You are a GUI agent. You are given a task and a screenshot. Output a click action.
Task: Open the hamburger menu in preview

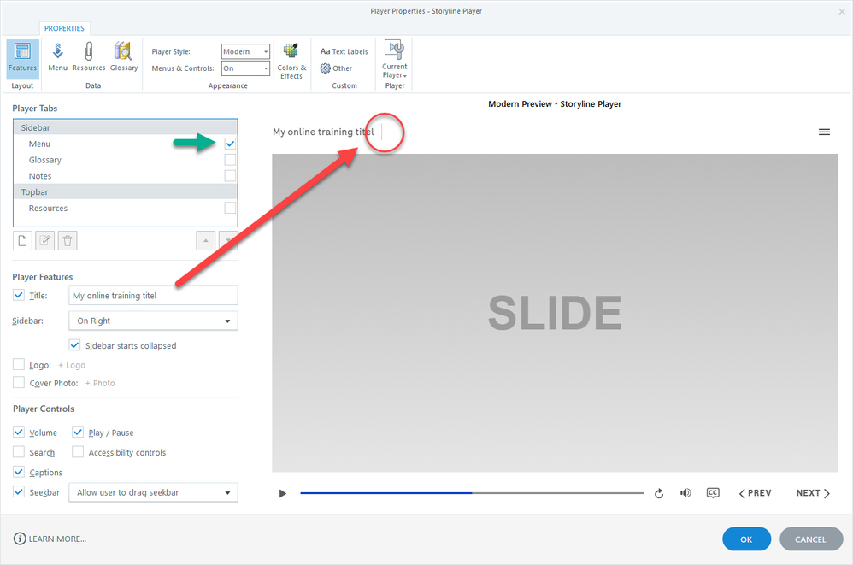pyautogui.click(x=824, y=132)
